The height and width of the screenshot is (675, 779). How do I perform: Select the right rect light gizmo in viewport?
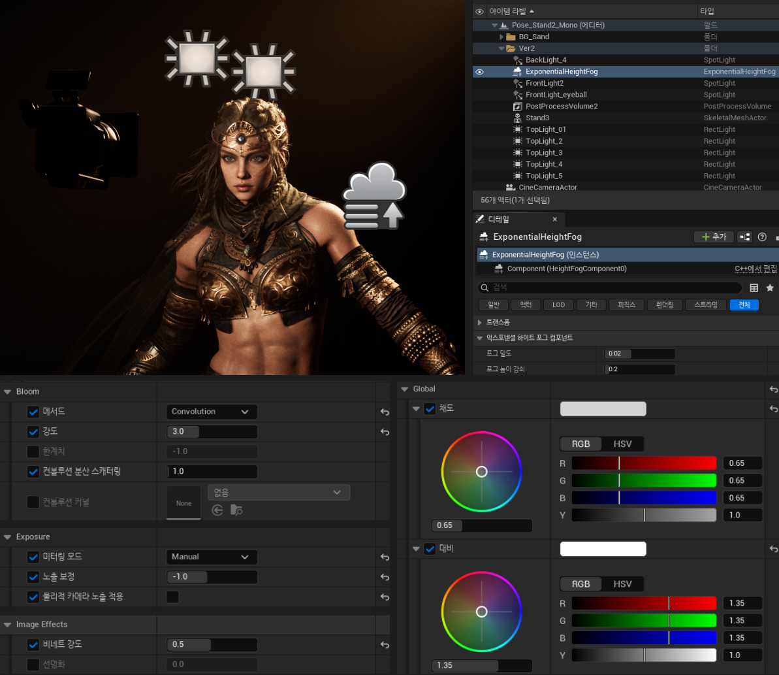(264, 71)
